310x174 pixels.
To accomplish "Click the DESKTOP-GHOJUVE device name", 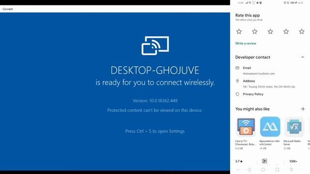I will pyautogui.click(x=155, y=71).
